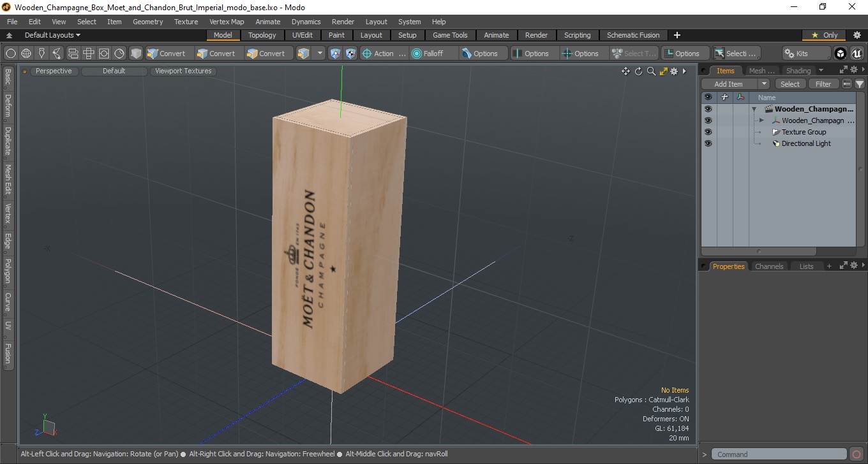
Task: Select the sphere primitive tool icon
Action: pyautogui.click(x=11, y=54)
